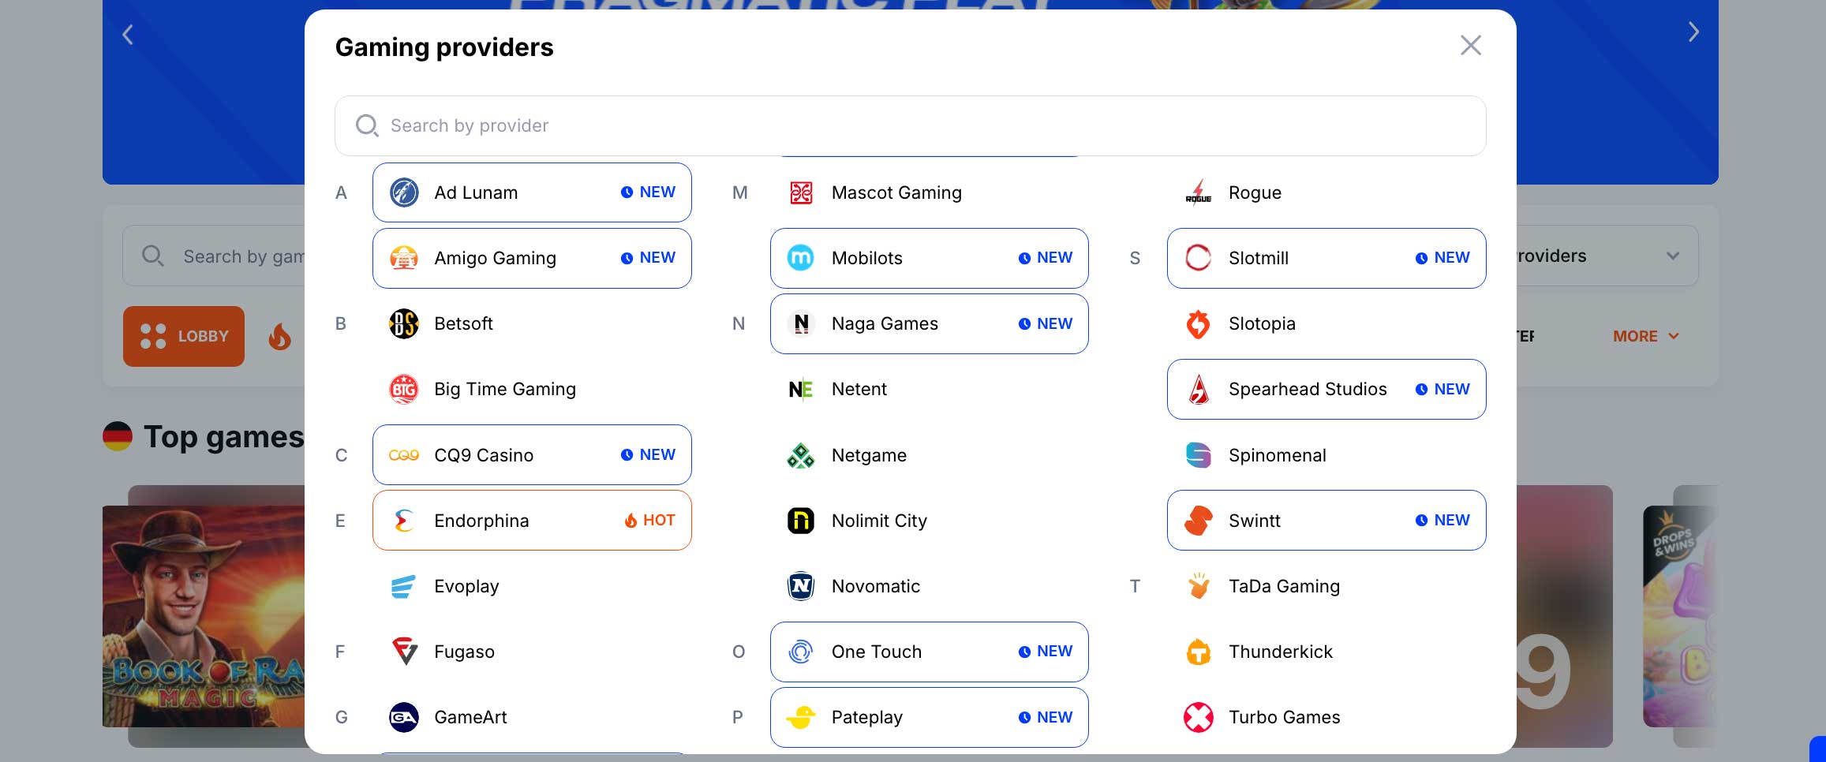Click the Novomatic logo icon
This screenshot has width=1826, height=762.
click(801, 586)
